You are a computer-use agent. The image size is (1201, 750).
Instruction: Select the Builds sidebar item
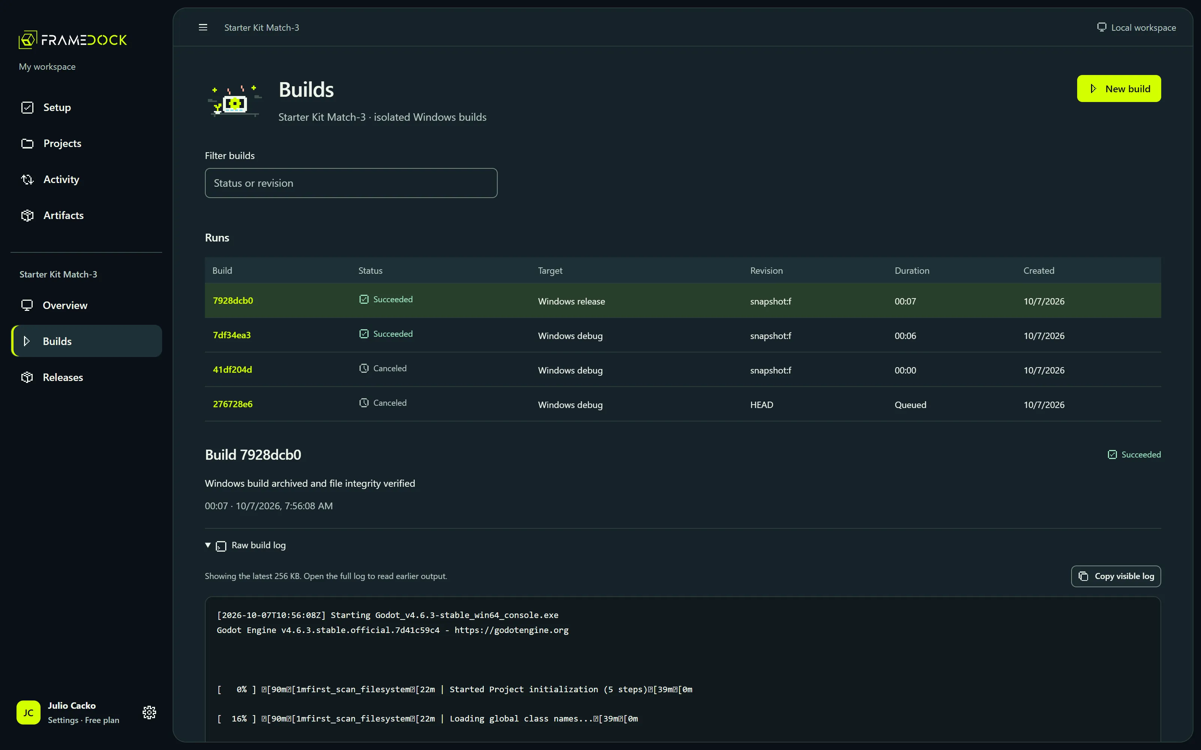(86, 341)
